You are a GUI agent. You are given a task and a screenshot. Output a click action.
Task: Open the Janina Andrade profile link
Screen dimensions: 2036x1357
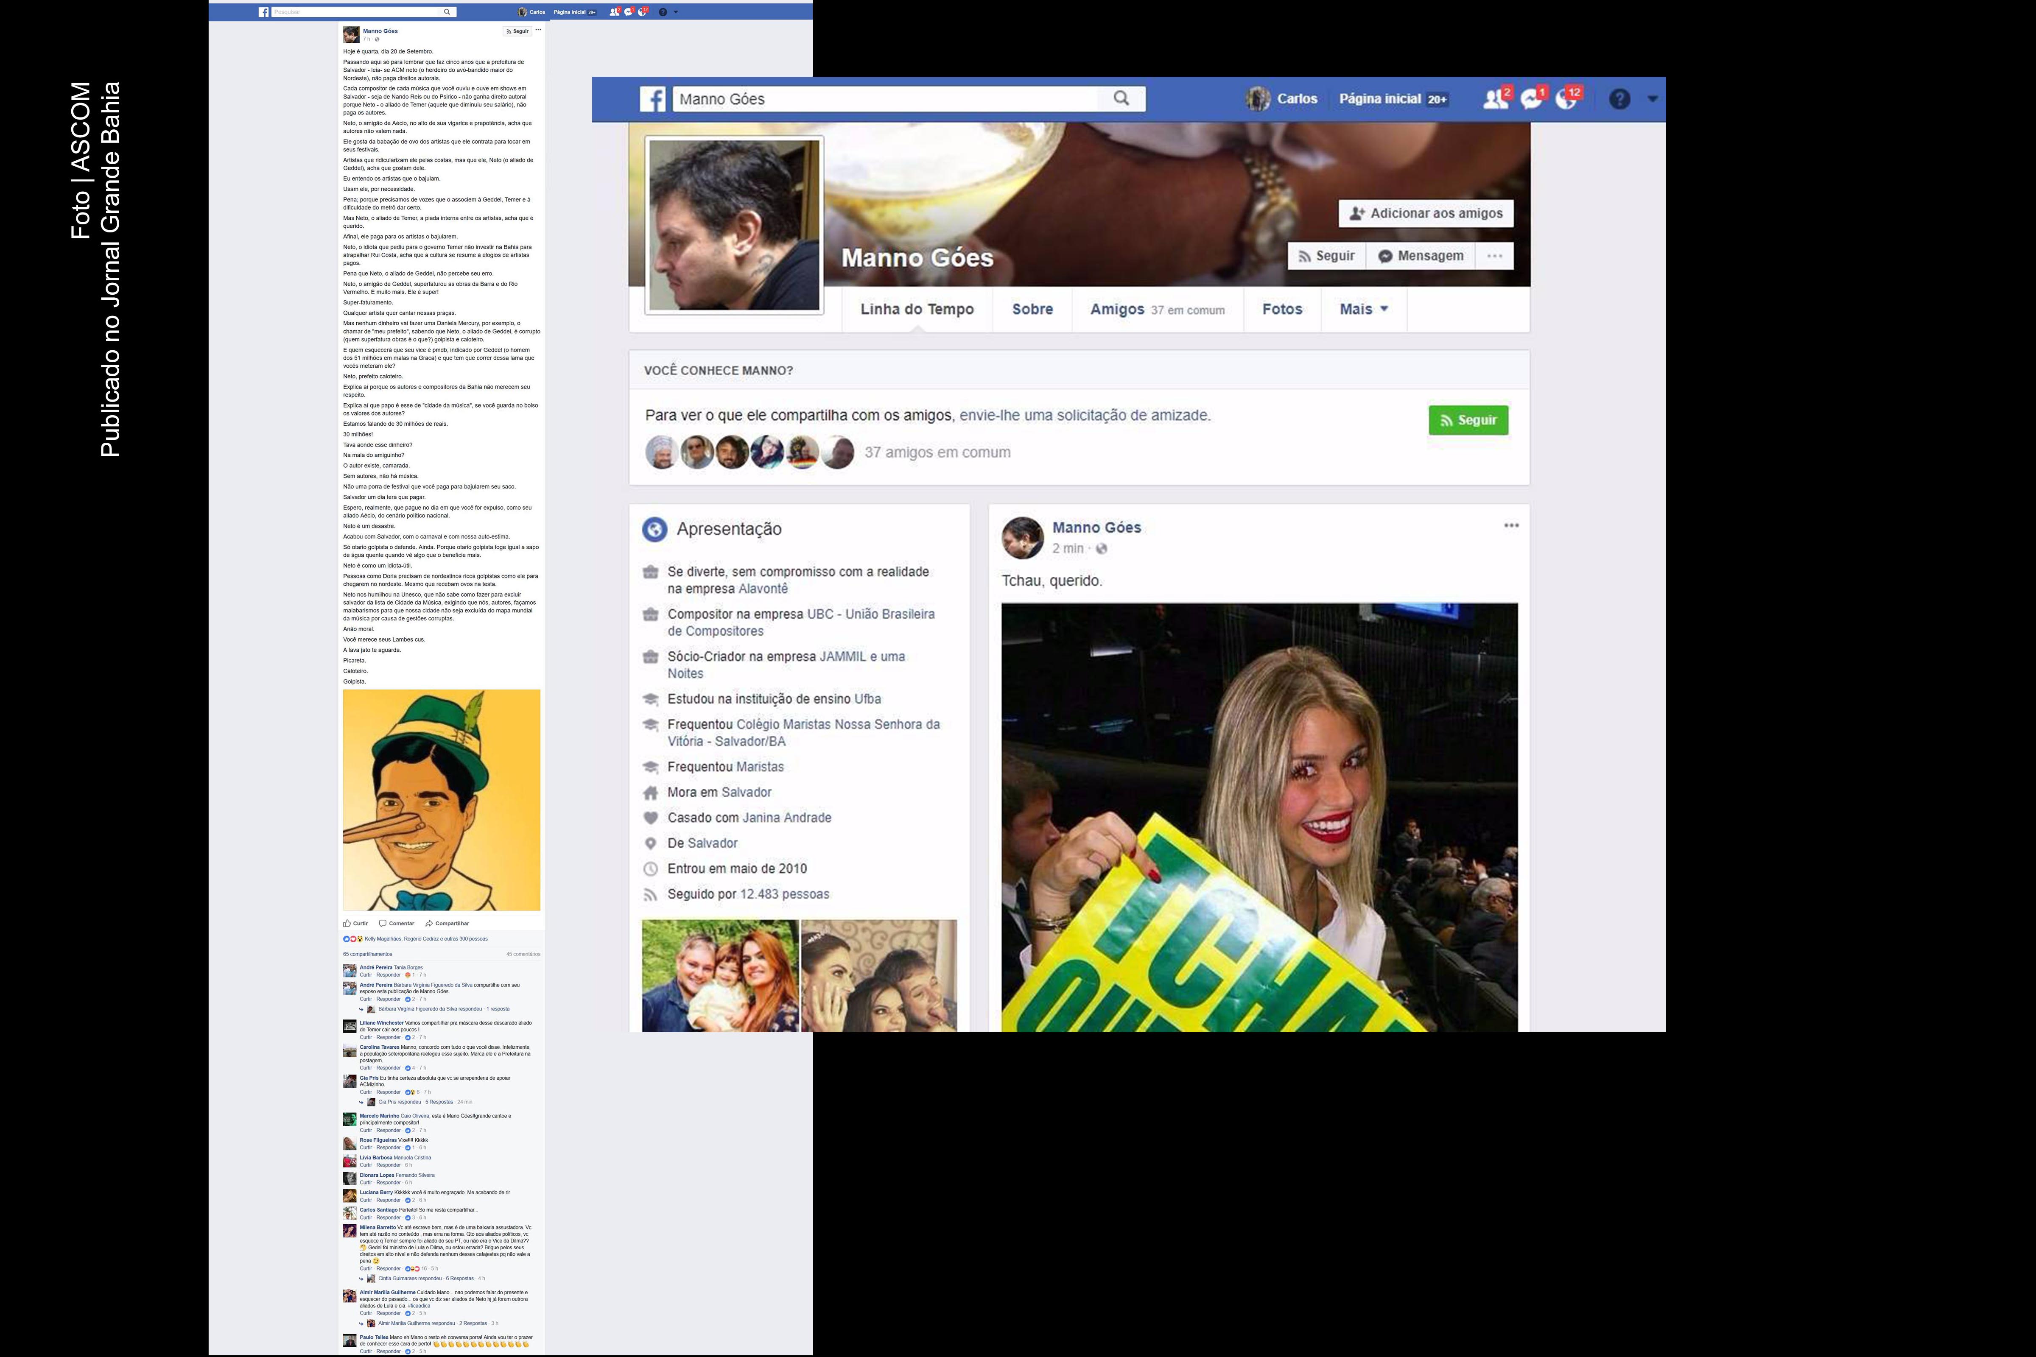(787, 817)
